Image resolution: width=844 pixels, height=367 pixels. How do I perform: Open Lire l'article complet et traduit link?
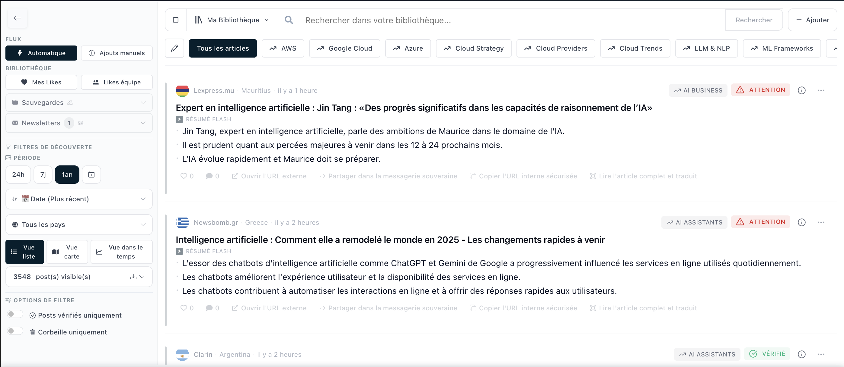(644, 176)
